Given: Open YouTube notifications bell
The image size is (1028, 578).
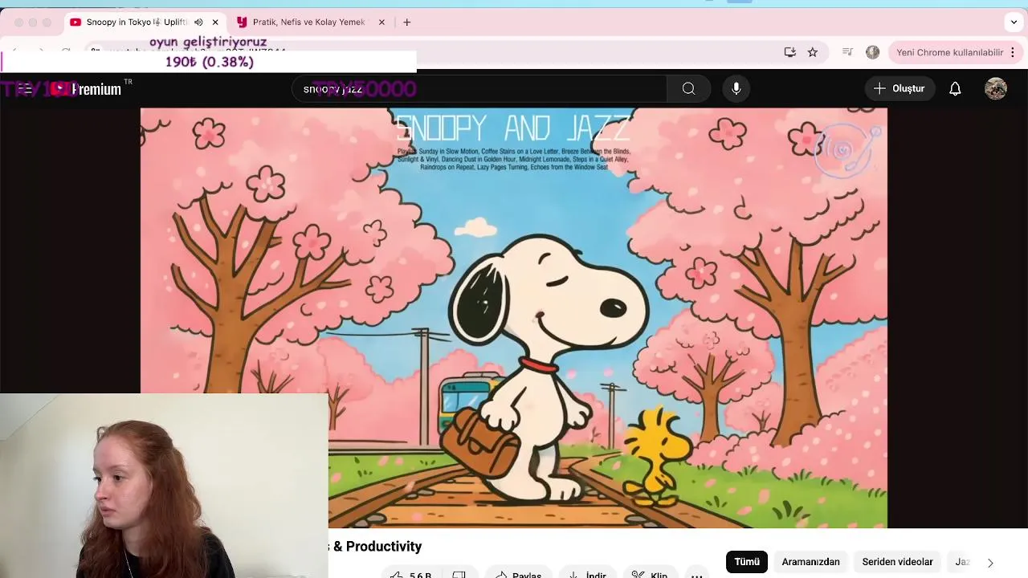Looking at the screenshot, I should coord(955,89).
